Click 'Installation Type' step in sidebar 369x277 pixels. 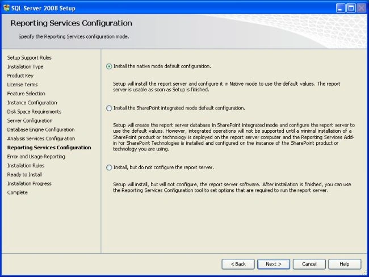coord(25,66)
